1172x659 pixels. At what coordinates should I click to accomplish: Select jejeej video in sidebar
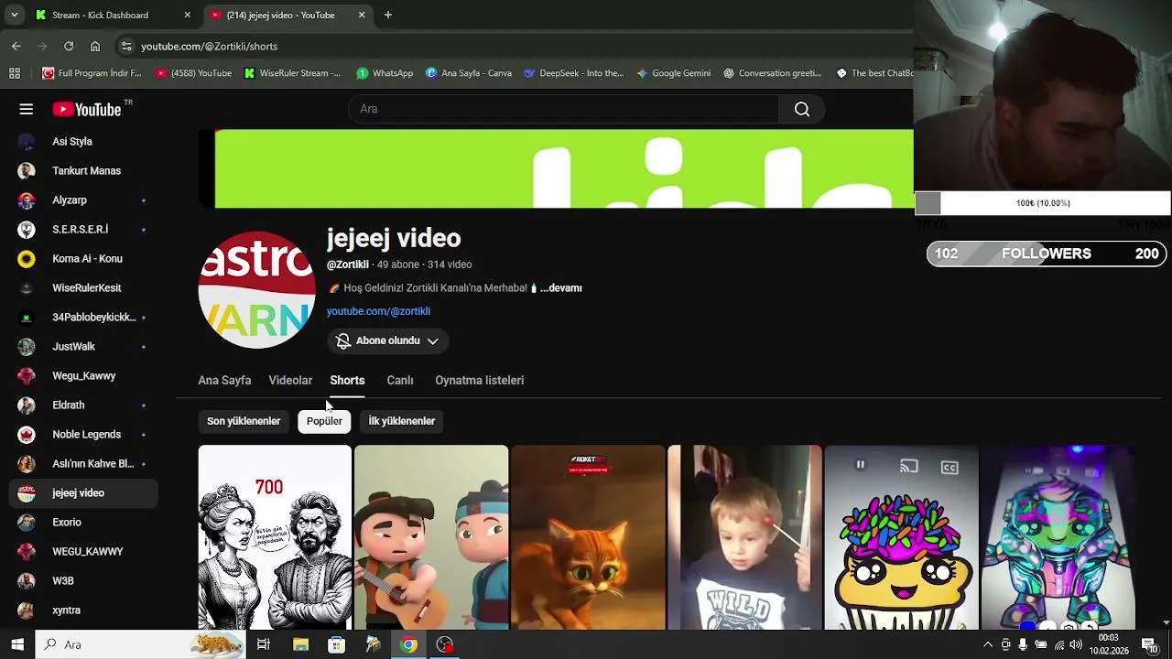click(x=82, y=492)
